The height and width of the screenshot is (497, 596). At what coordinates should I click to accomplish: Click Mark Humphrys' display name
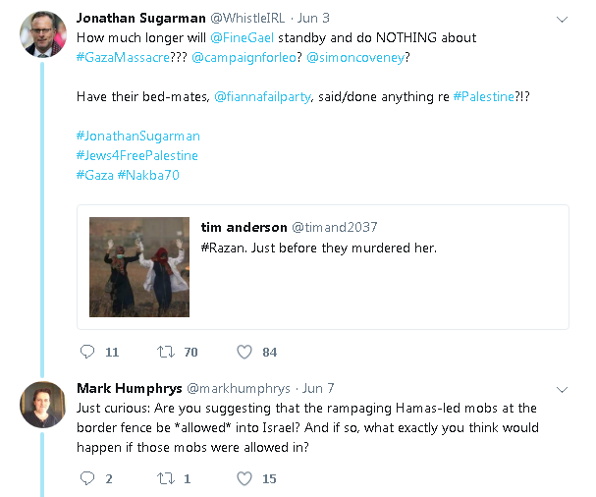pos(128,388)
